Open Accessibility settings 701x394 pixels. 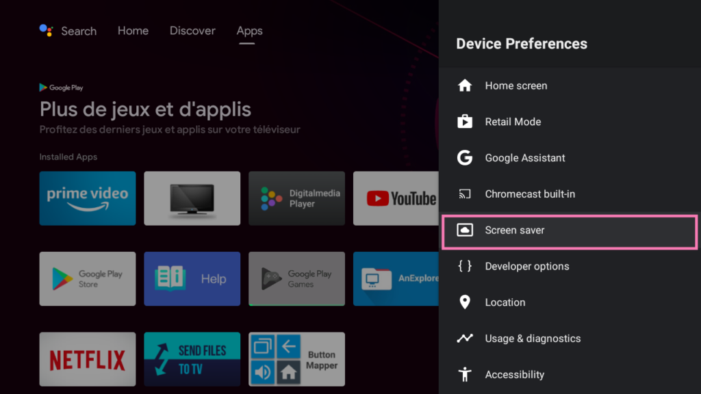click(570, 375)
